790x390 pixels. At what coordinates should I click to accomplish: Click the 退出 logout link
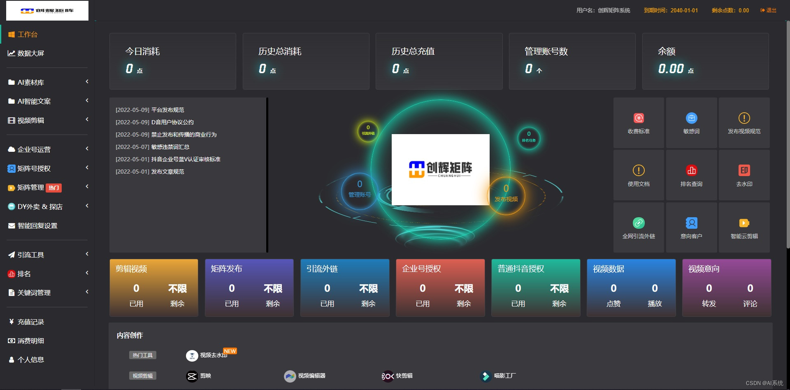(768, 10)
